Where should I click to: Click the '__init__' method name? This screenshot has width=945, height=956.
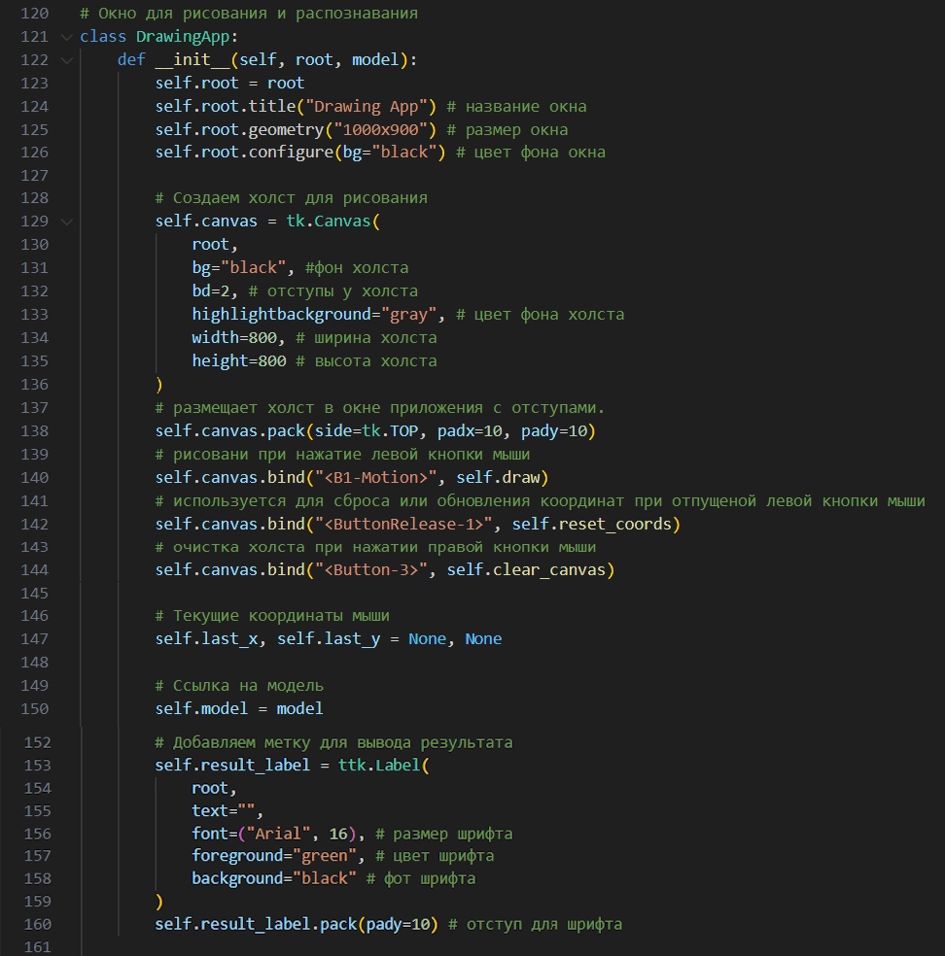pos(192,60)
